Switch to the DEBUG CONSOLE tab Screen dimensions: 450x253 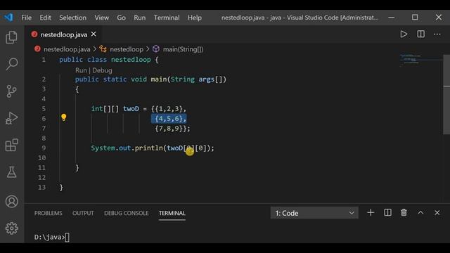(127, 213)
